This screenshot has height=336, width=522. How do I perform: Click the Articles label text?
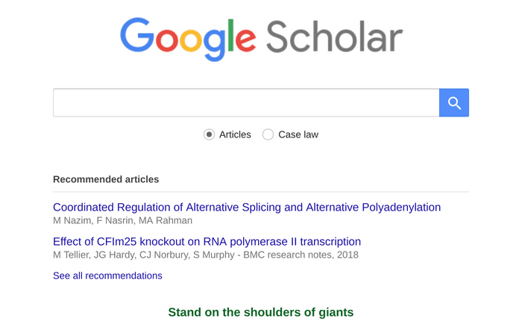pyautogui.click(x=235, y=134)
